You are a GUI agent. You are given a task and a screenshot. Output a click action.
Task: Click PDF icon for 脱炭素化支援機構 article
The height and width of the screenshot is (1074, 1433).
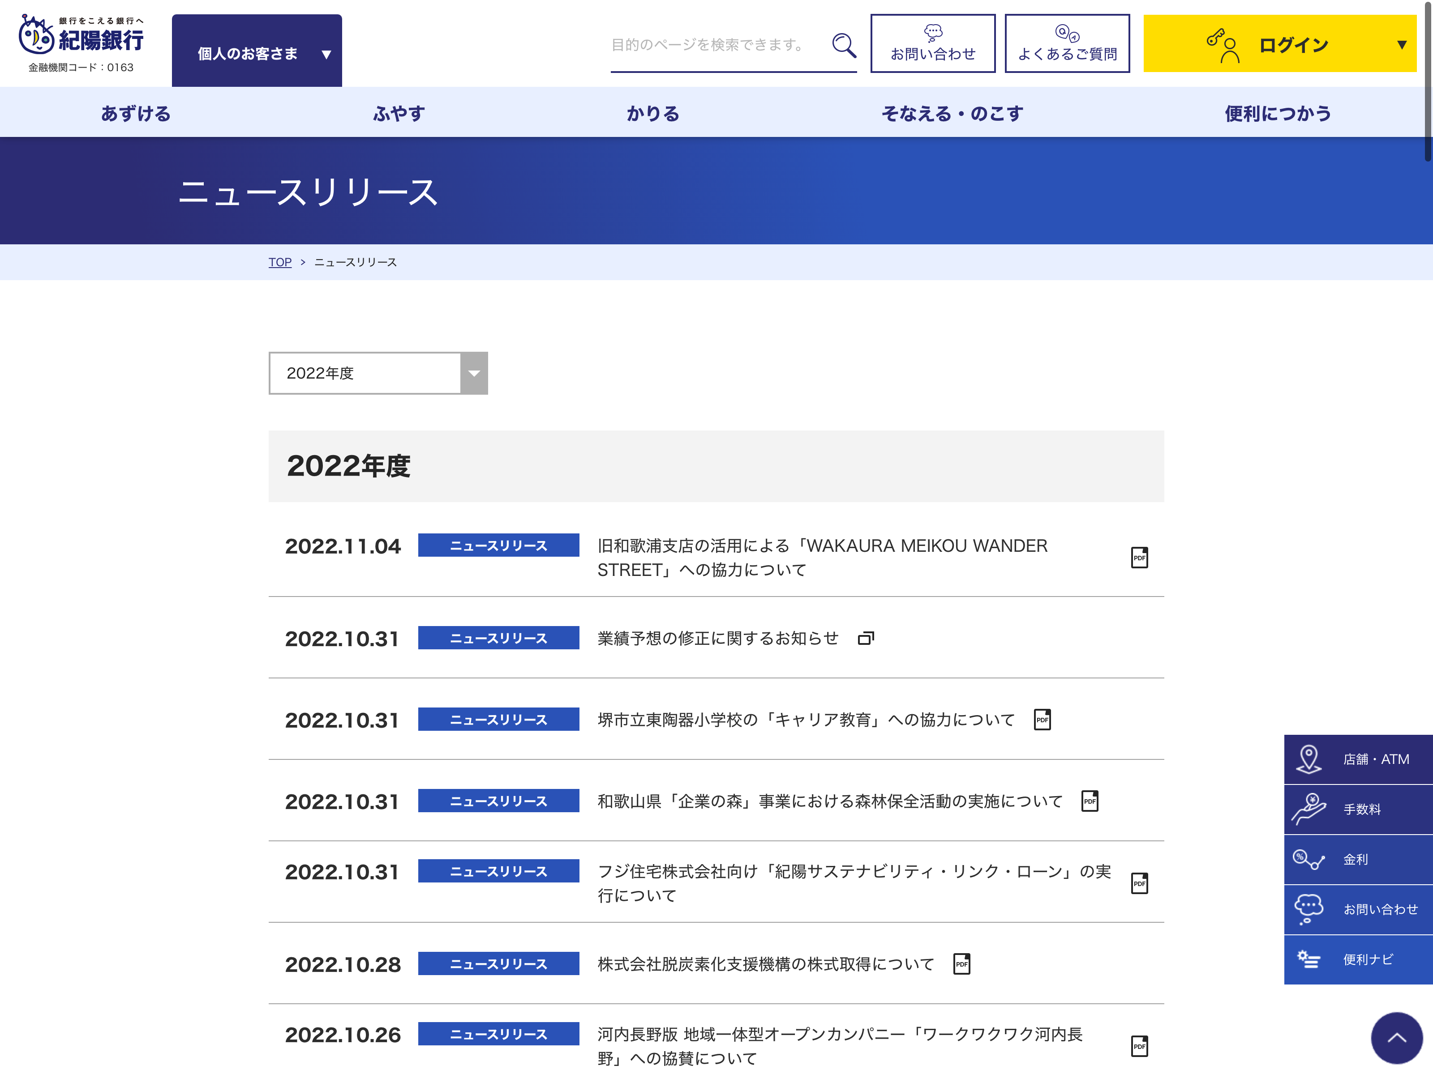(x=961, y=964)
